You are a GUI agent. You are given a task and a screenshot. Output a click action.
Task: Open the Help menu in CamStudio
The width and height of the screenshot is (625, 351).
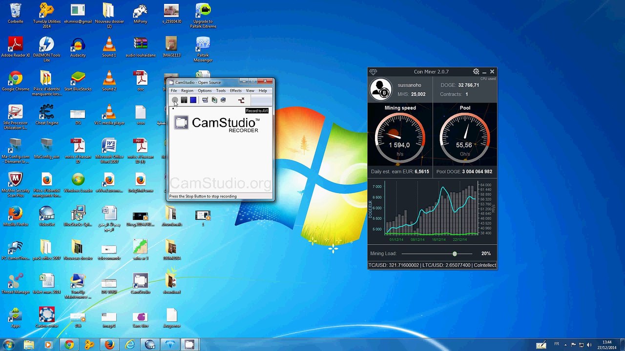click(x=263, y=91)
